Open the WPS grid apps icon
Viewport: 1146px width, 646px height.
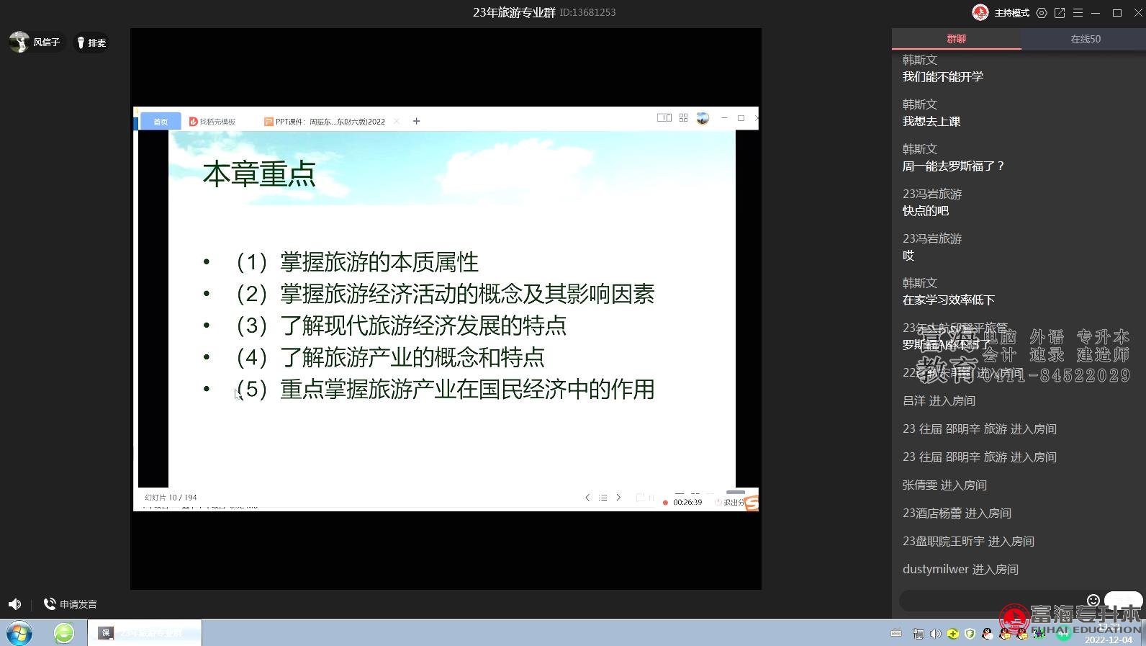(683, 118)
